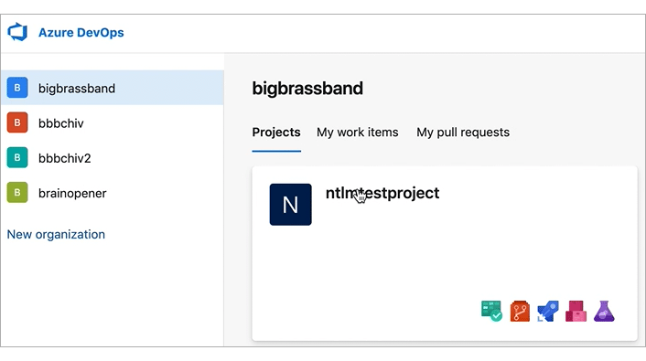Select the bbbchiv2 organization
Viewport: 646px width, 361px height.
(x=112, y=158)
